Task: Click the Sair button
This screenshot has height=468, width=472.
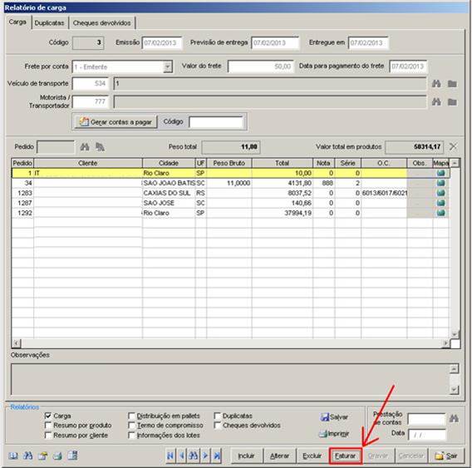Action: coord(445,456)
